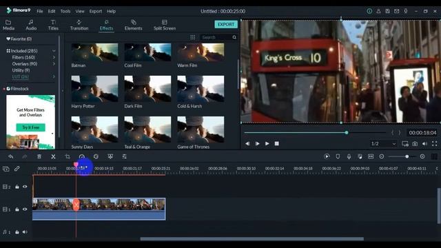Viewport: 441px width, 248px height.
Task: Select the Cold & Harsh LUT thumbnail
Action: (x=201, y=89)
